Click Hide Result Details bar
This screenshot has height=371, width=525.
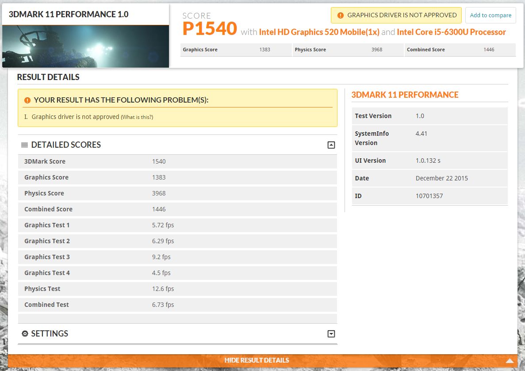pos(257,360)
